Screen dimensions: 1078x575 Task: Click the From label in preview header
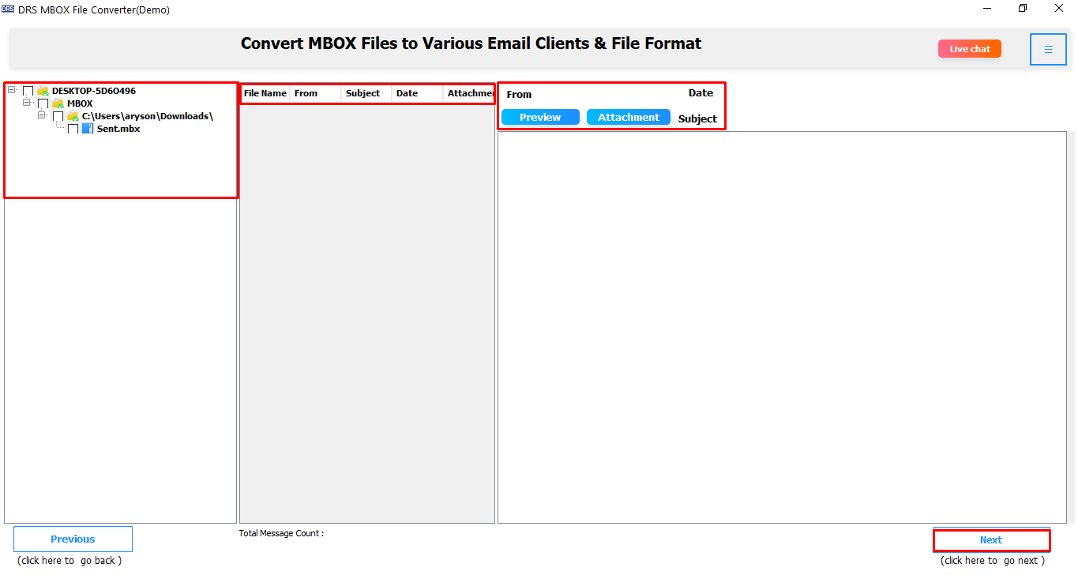coord(519,94)
